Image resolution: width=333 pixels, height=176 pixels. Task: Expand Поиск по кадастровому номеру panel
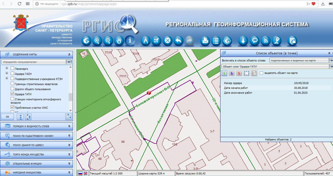(36, 136)
